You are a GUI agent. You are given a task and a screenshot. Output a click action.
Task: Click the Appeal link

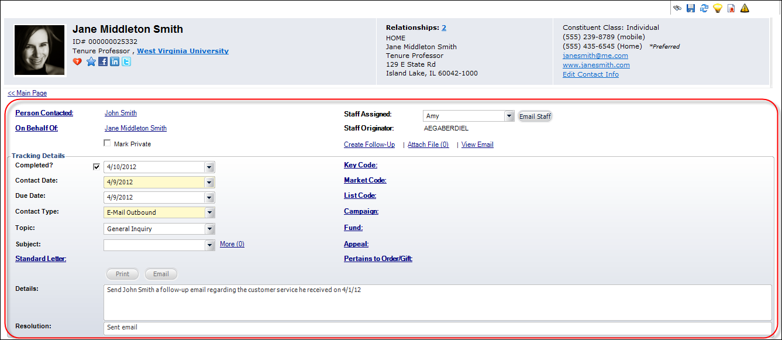pos(356,244)
